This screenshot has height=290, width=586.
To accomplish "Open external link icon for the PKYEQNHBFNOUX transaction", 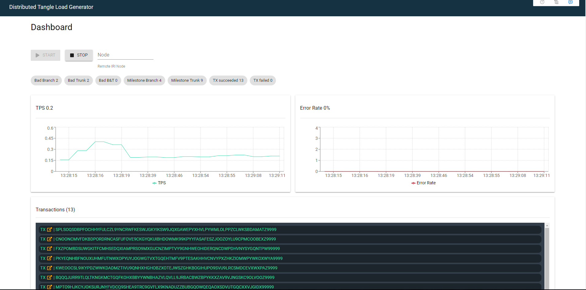I will [50, 258].
